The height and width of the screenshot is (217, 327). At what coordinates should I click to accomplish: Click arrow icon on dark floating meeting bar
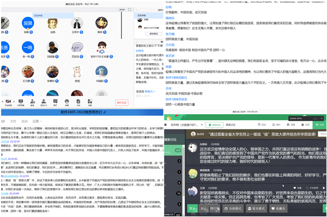[322, 119]
